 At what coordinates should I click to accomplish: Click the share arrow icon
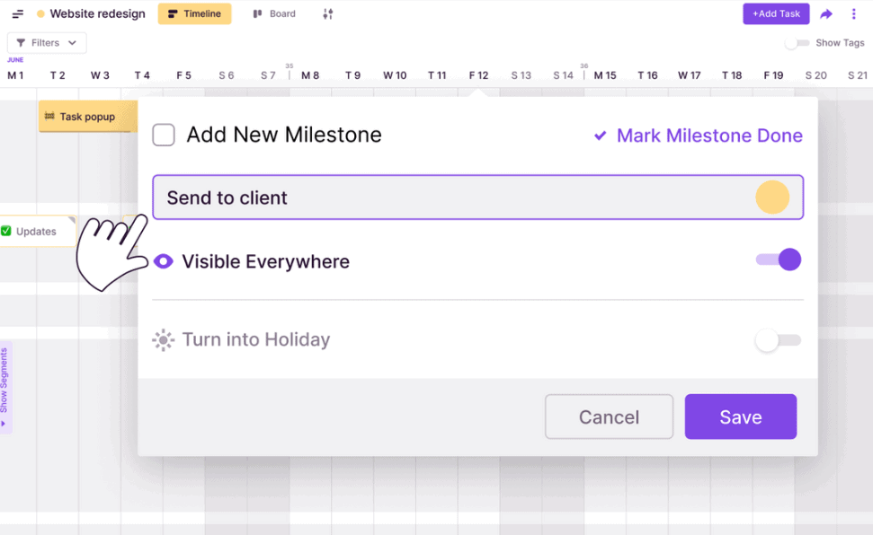pos(826,14)
